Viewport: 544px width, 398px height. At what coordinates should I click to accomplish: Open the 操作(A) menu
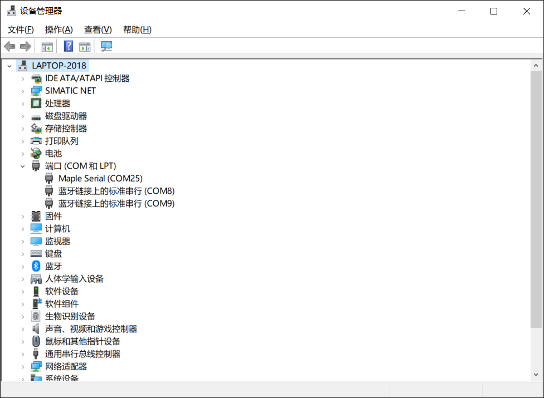pyautogui.click(x=59, y=30)
